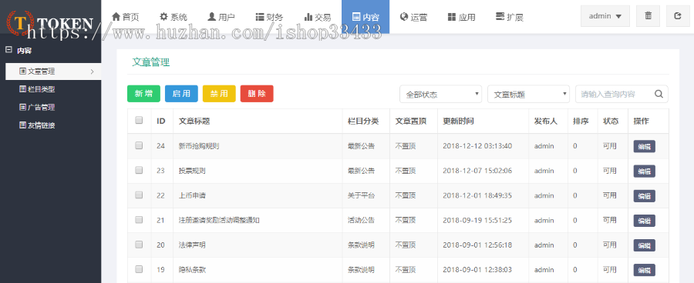Click the 注册邀请奖励活动调整通知 article title
Image resolution: width=694 pixels, height=283 pixels.
[219, 220]
